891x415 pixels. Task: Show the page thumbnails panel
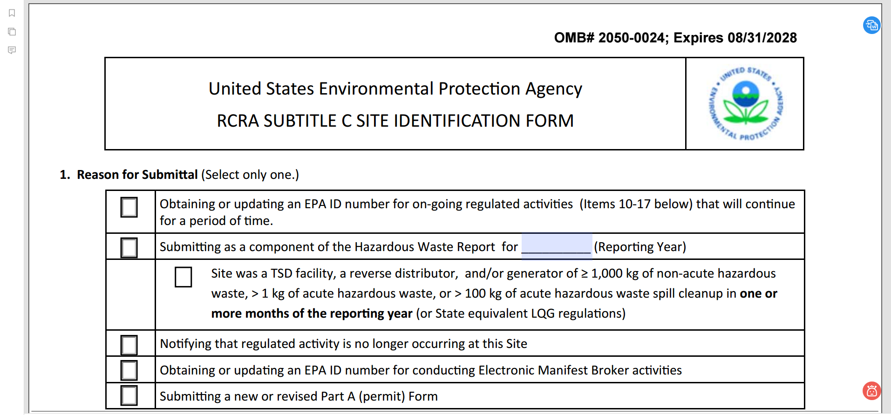click(x=12, y=32)
